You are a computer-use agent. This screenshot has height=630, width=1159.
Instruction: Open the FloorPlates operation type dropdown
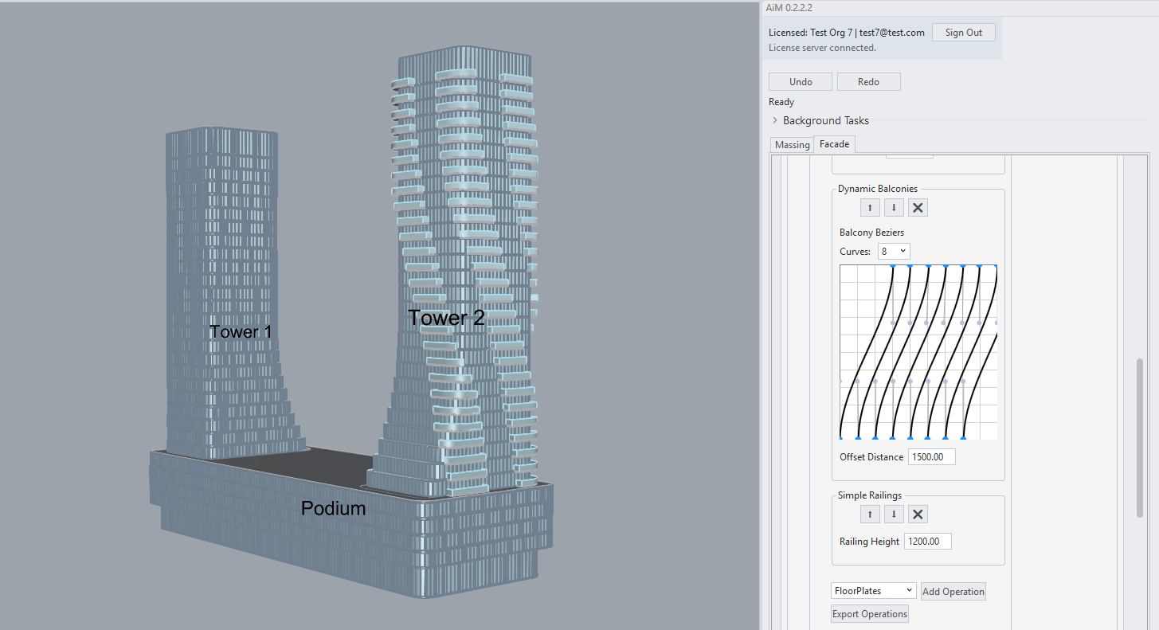tap(873, 590)
